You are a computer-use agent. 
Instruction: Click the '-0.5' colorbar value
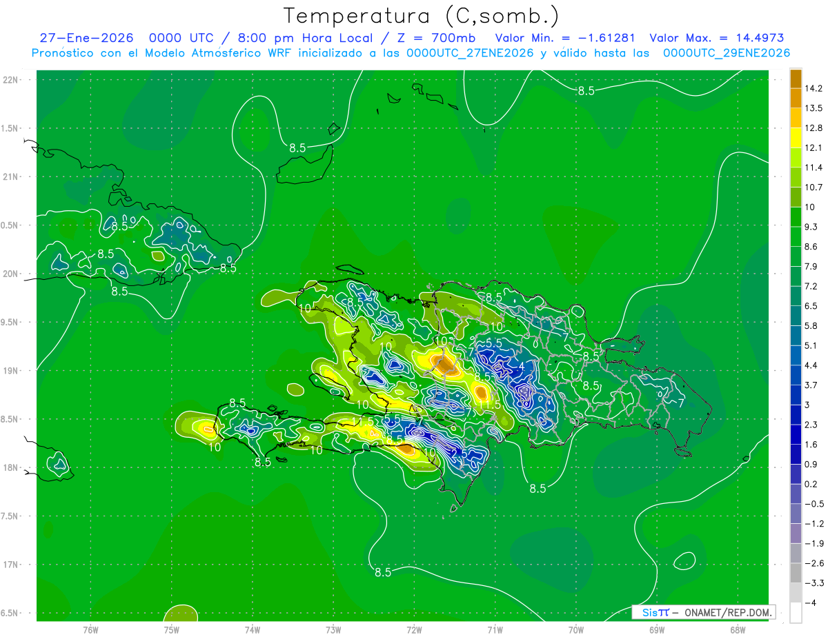pos(814,504)
